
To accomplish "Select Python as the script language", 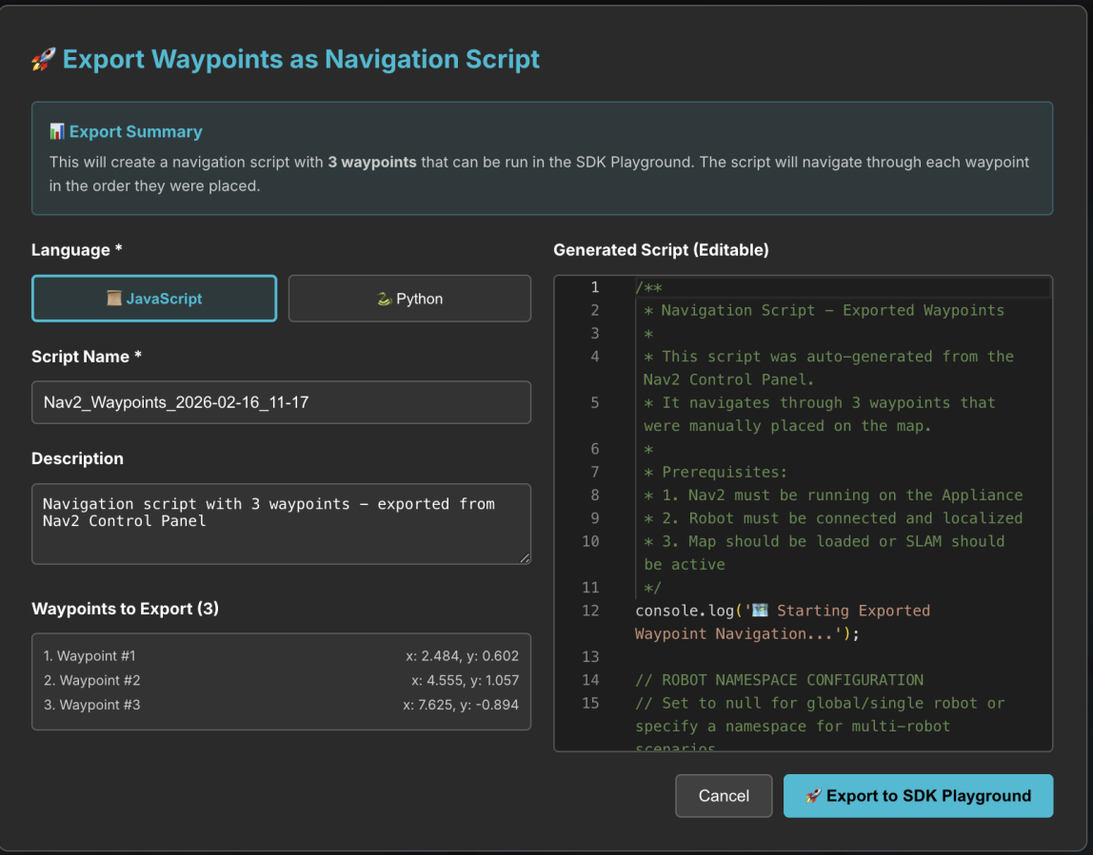I will [x=409, y=298].
